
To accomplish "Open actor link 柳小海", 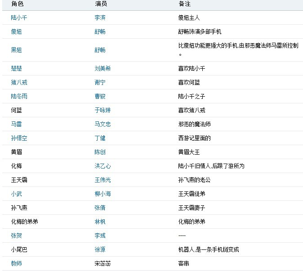I will point(102,194).
